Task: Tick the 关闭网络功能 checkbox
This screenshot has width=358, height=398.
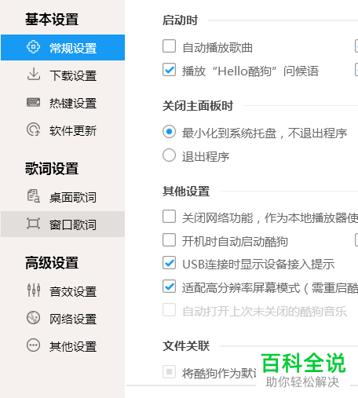Action: point(169,217)
